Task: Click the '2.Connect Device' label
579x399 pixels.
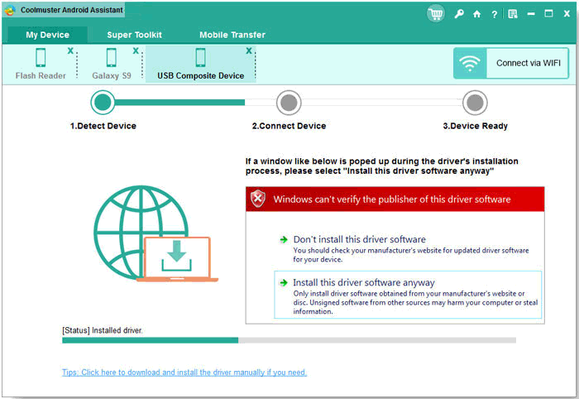Action: (x=289, y=126)
